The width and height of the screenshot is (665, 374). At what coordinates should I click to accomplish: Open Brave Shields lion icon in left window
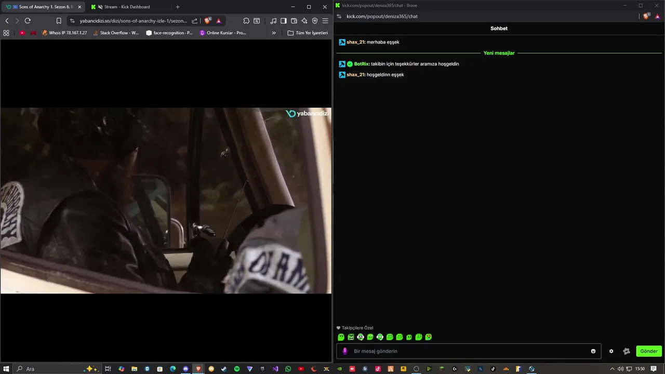click(x=208, y=21)
